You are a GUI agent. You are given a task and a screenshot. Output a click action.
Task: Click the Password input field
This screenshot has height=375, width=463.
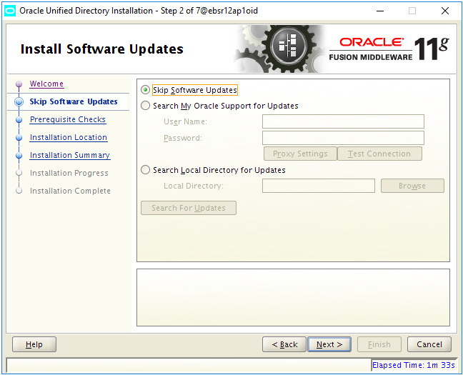(343, 138)
